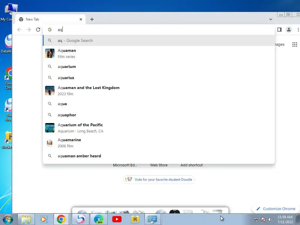The height and width of the screenshot is (225, 300).
Task: Click the Chrome icon in the taskbar
Action: click(61, 219)
